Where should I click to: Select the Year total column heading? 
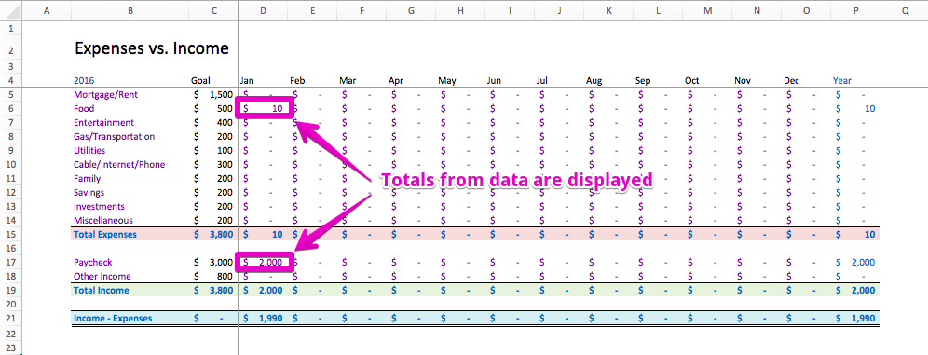[841, 80]
